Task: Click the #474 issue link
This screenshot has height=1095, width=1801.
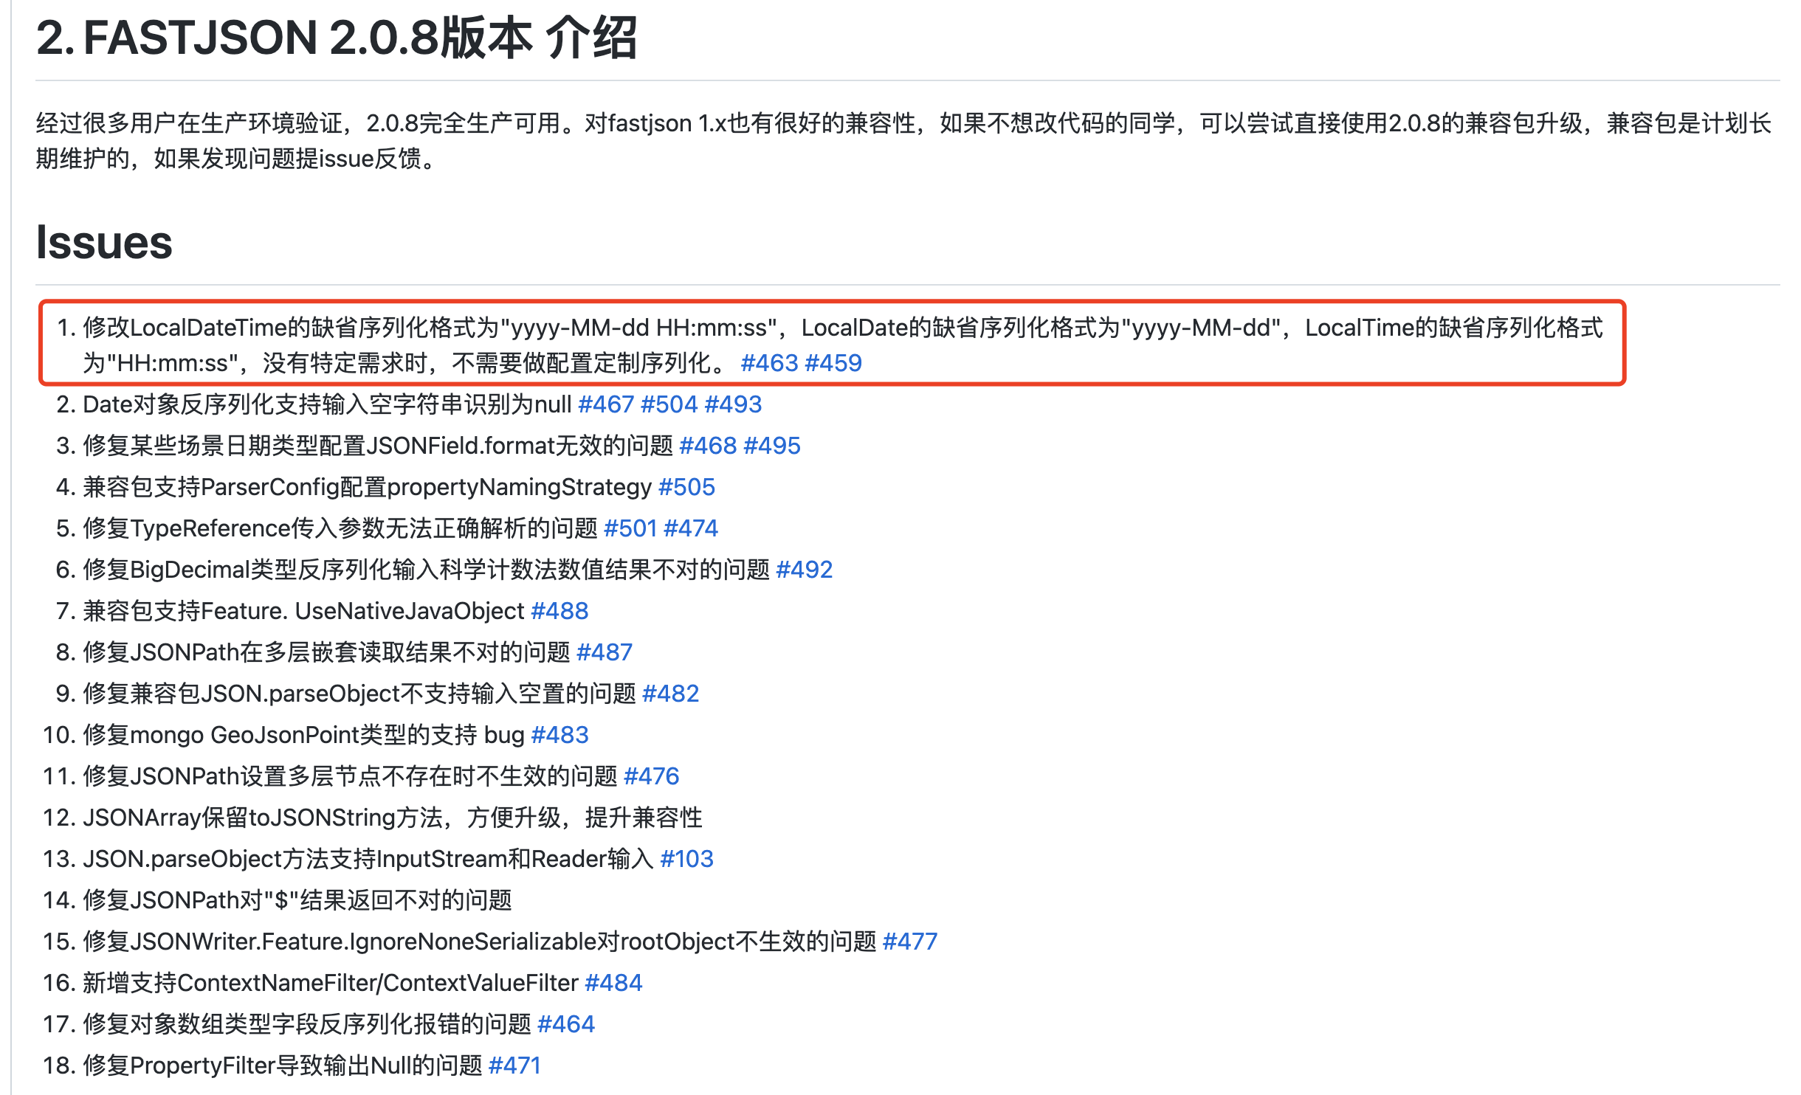Action: tap(691, 528)
